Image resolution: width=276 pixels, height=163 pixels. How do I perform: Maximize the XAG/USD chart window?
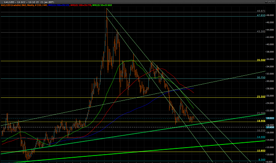pos(269,2)
